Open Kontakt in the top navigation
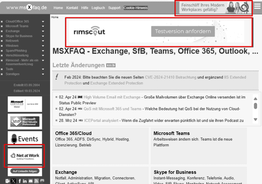Viewport: 262px width, 184px height. pos(72,8)
